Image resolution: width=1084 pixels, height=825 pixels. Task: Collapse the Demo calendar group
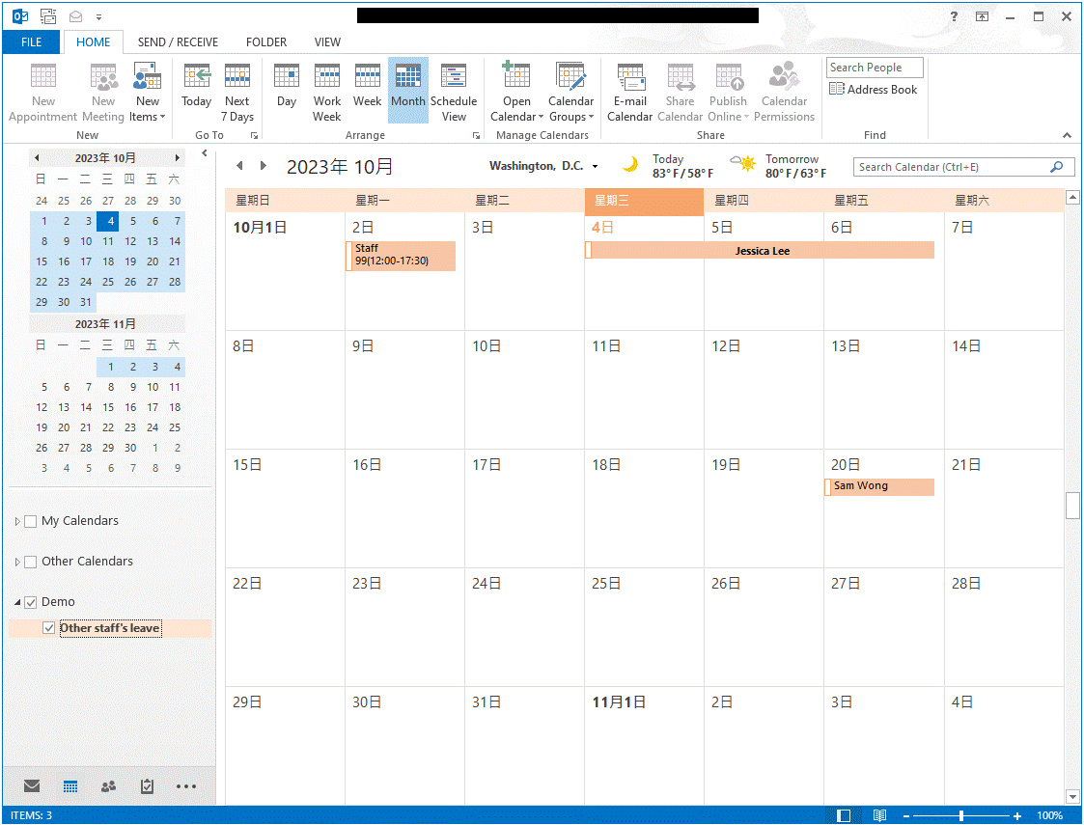17,603
